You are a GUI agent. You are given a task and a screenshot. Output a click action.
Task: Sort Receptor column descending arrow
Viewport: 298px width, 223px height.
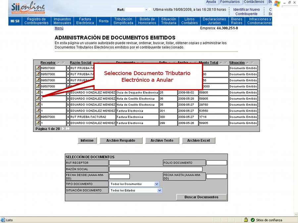63,63
